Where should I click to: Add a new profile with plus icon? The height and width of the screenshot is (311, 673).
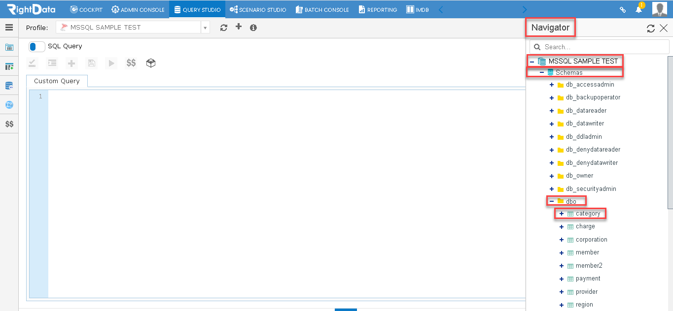pyautogui.click(x=239, y=27)
